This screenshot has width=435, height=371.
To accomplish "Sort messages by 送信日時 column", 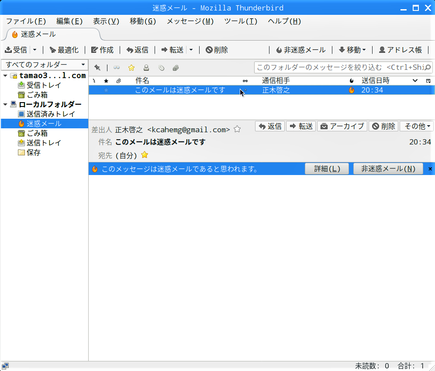I will (376, 81).
